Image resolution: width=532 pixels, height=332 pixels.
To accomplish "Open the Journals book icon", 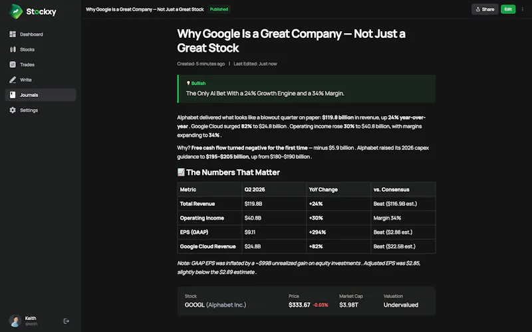I will tap(13, 95).
